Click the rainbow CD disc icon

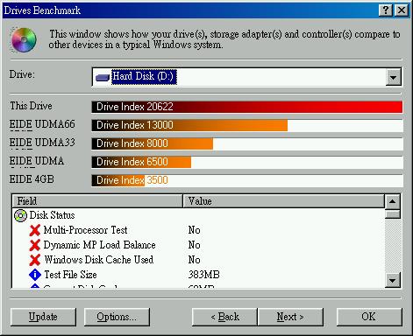pos(24,39)
